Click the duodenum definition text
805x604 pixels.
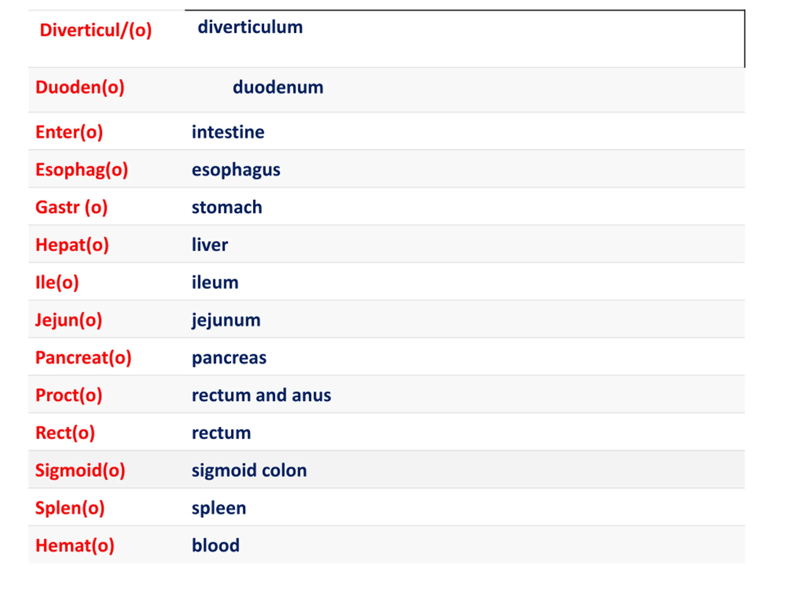278,87
